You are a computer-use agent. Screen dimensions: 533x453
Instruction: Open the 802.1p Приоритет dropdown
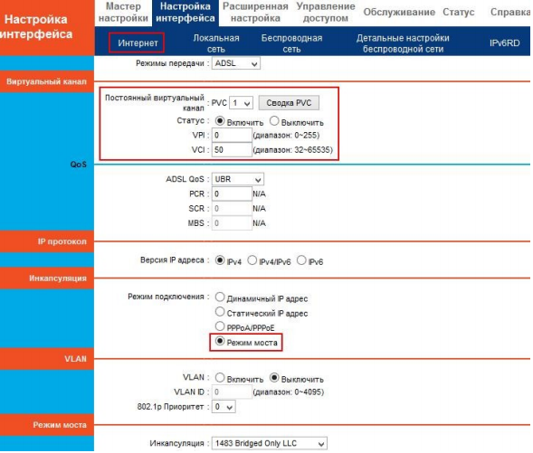[x=224, y=407]
